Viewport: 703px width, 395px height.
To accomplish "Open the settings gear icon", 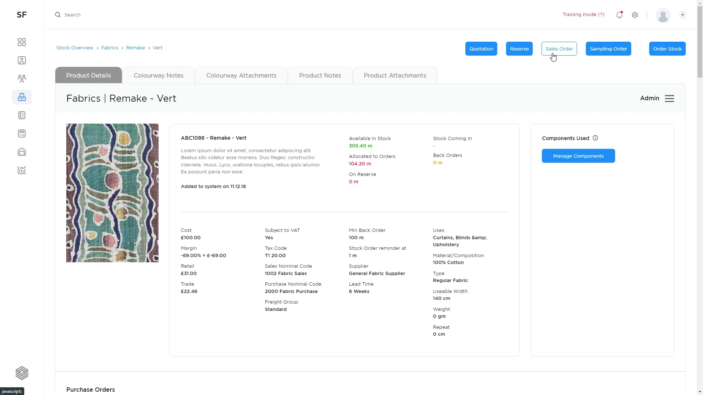I will pyautogui.click(x=635, y=15).
